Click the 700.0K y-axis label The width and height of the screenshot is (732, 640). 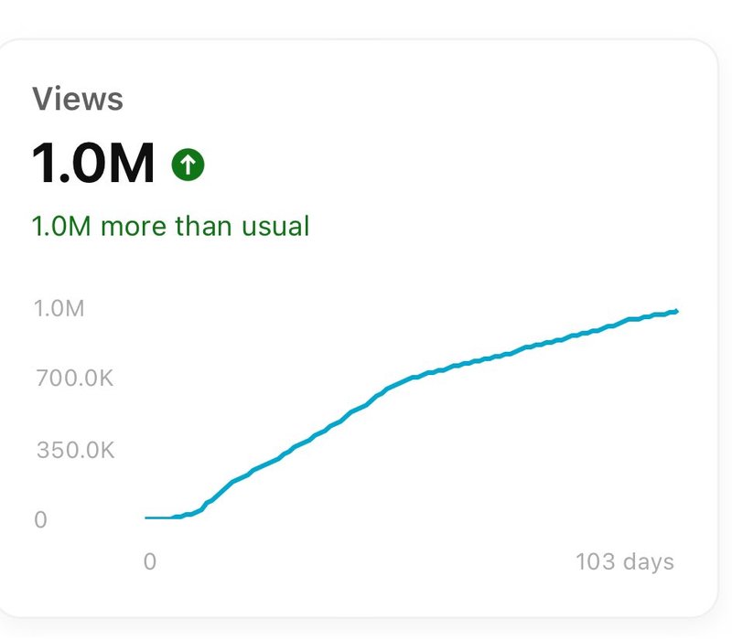(x=75, y=378)
